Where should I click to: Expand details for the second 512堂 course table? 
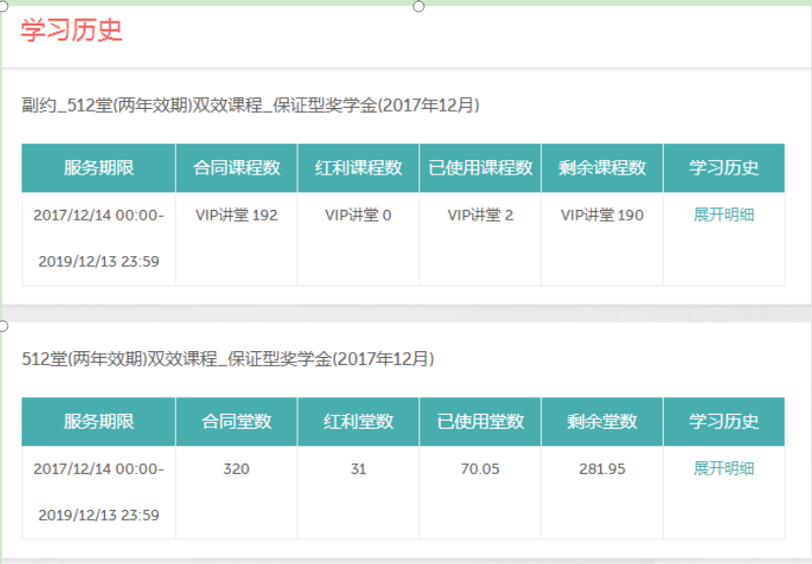(724, 468)
